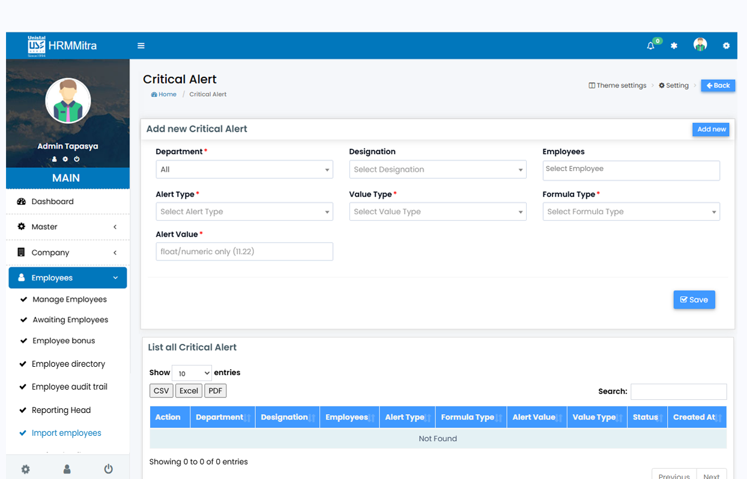The image size is (747, 479).
Task: Open Dashboard from the sidebar
Action: click(53, 202)
